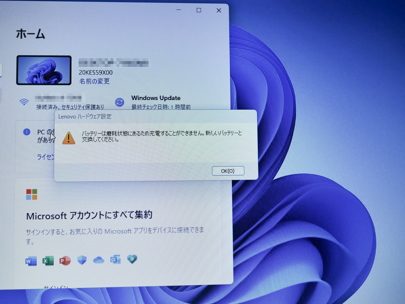Image resolution: width=405 pixels, height=304 pixels.
Task: Click the Family Safety heart icon
Action: [132, 259]
